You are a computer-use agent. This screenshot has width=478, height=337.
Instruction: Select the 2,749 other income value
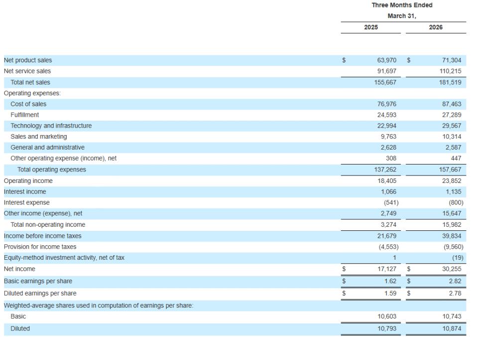[x=388, y=213]
